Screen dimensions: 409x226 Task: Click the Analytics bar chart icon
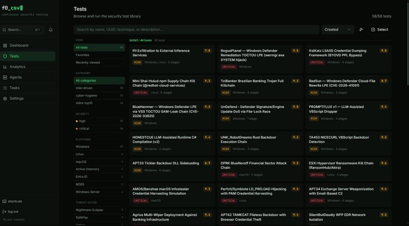(x=5, y=67)
